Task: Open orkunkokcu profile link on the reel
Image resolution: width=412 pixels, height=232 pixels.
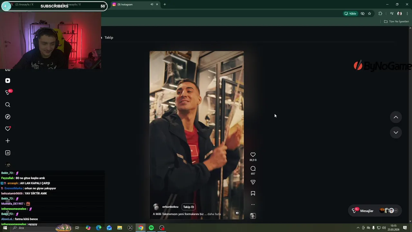Action: (170, 207)
